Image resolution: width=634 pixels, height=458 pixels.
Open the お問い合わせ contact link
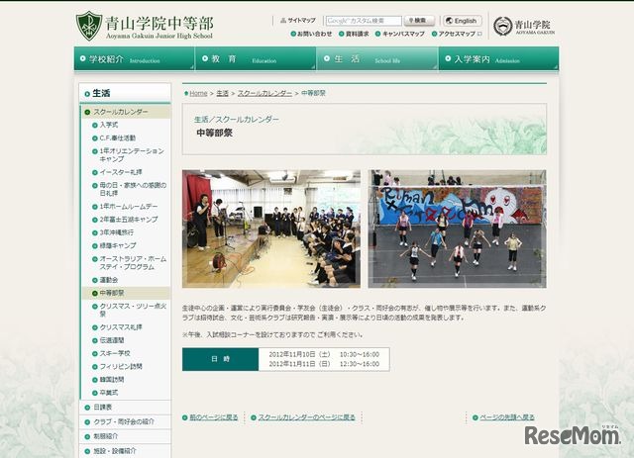pyautogui.click(x=311, y=34)
